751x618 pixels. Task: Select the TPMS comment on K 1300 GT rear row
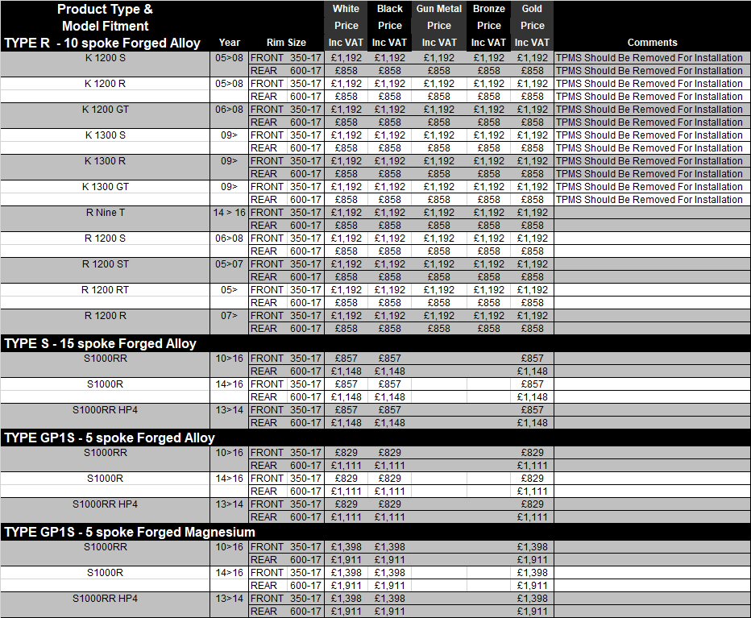point(649,200)
